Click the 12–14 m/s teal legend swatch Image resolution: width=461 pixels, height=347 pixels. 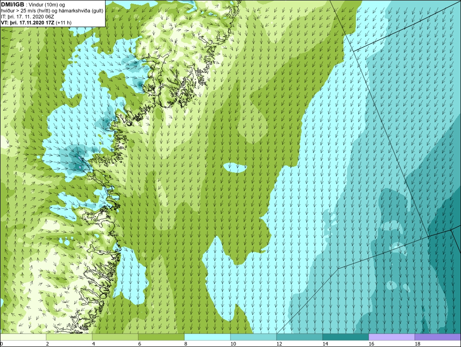(x=299, y=337)
